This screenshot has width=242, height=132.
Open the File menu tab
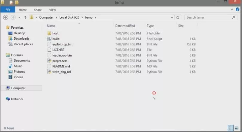pos(8,10)
